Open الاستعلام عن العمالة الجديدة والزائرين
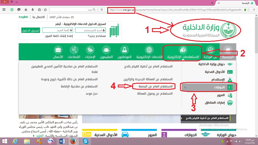 pos(148,79)
